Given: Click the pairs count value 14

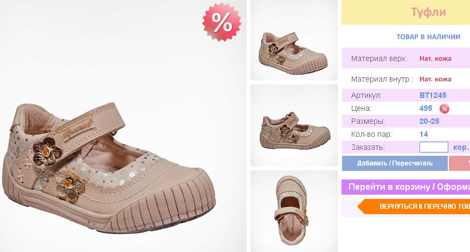Looking at the screenshot, I should pos(423,134).
